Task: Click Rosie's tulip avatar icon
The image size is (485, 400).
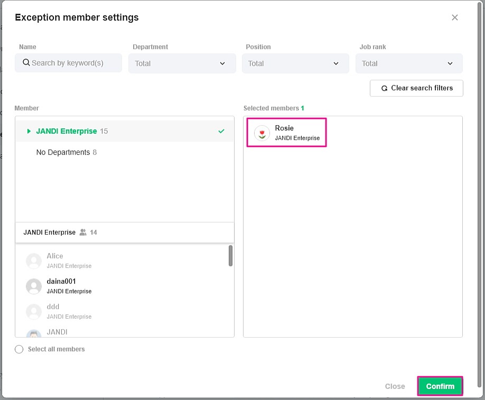Action: pyautogui.click(x=262, y=133)
